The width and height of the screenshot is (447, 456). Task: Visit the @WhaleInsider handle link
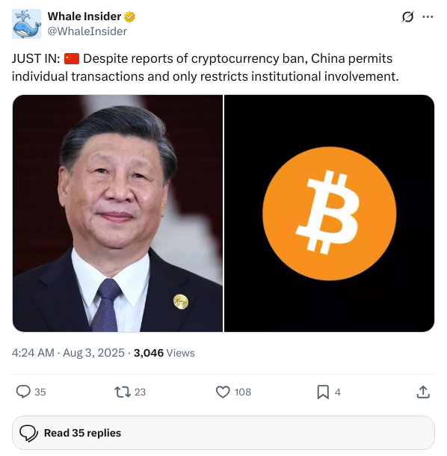click(x=87, y=31)
